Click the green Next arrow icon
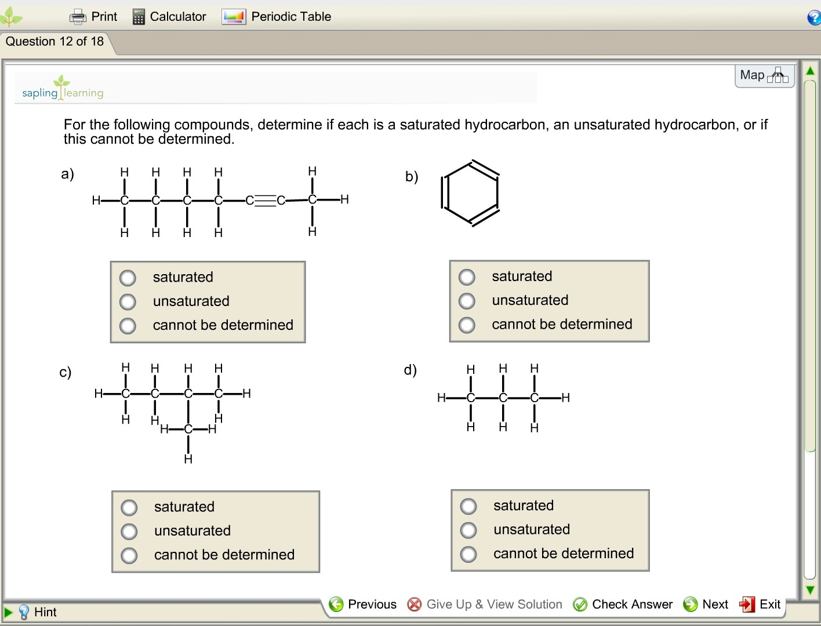Screen dimensions: 821x626 pos(691,604)
